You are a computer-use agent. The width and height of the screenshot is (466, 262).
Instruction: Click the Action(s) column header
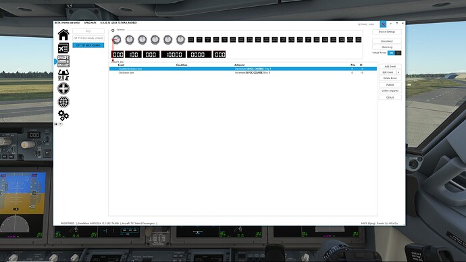(239, 65)
